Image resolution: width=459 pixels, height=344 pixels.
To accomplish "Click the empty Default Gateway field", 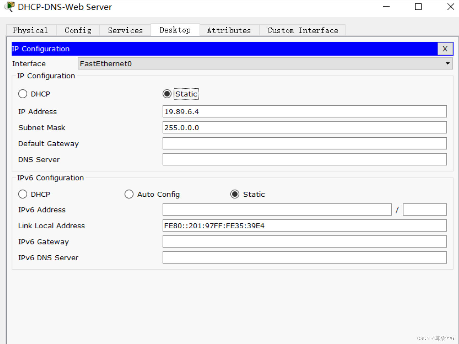I will [x=305, y=143].
